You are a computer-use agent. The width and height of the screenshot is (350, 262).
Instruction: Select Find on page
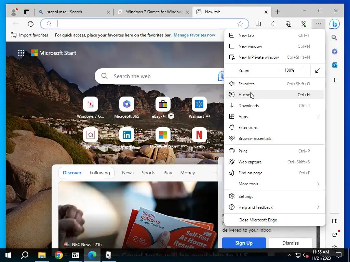pyautogui.click(x=275, y=173)
